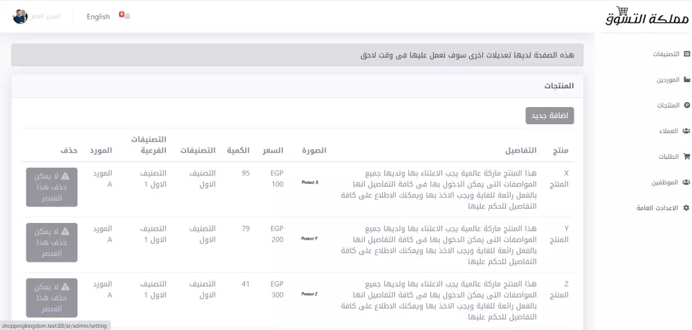Click the EGP 100 price cell
Screen dimensions: 692x330
277,179
